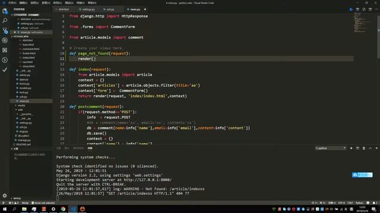Open the Help menu, last item of the menu bar
Viewport: 380px width, 213px height.
[92, 3]
